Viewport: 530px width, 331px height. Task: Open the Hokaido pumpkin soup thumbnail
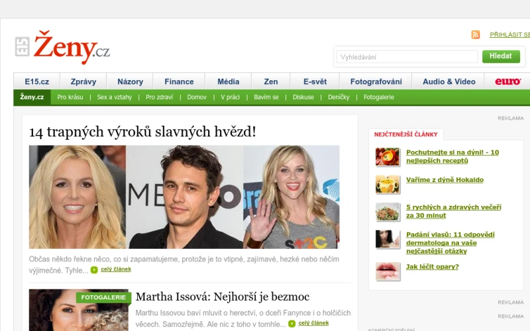coord(388,185)
